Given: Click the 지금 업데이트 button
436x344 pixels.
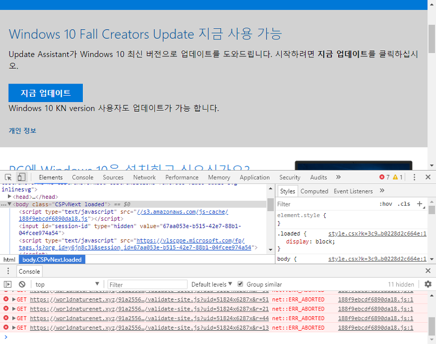Looking at the screenshot, I should coord(45,93).
